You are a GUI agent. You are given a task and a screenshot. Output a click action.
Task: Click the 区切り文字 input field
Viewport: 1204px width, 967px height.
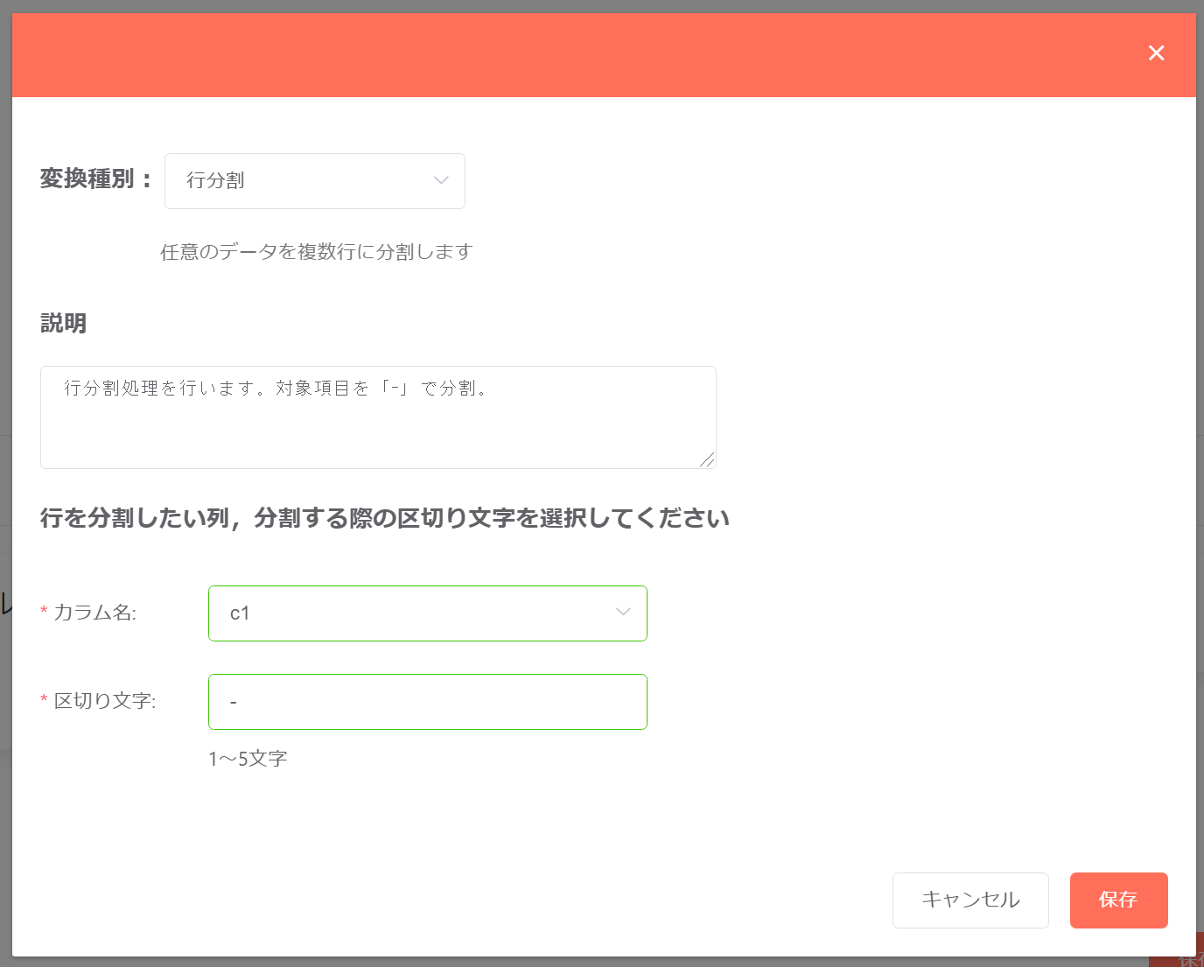(428, 702)
